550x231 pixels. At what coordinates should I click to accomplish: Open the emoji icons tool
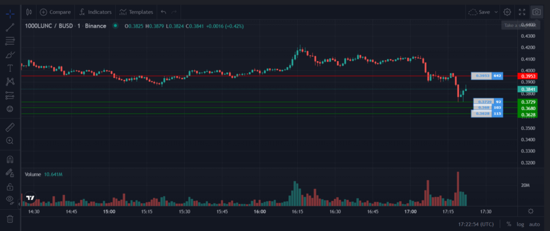[10, 109]
